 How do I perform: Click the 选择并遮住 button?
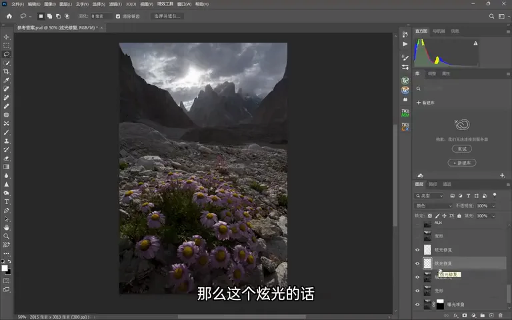coord(167,16)
